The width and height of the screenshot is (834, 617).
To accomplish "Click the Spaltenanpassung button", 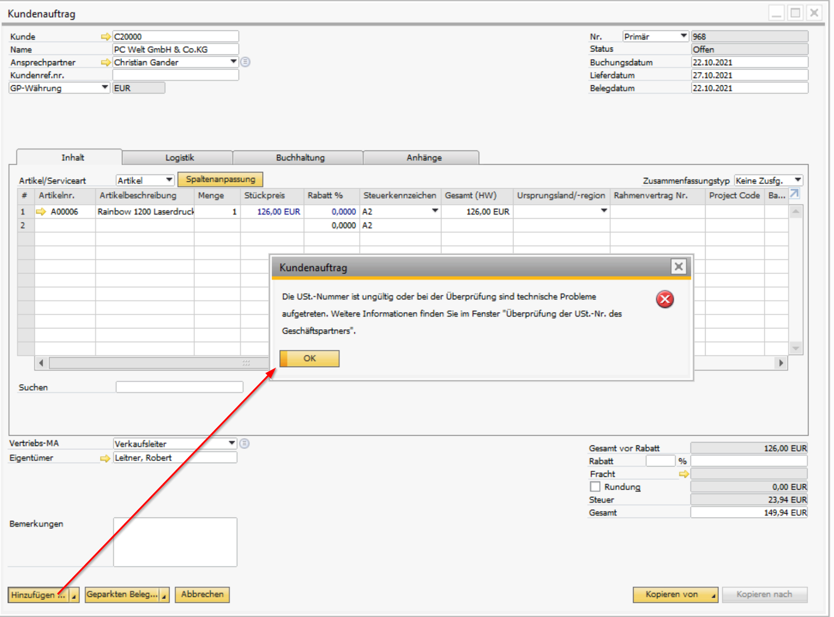I will 221,179.
